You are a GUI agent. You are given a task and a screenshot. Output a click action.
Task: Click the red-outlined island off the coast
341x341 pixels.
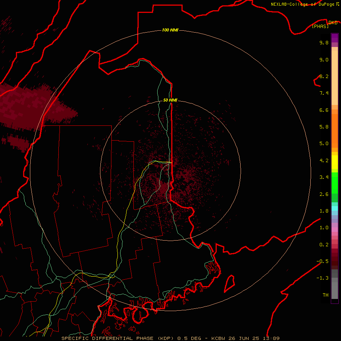click(229, 283)
